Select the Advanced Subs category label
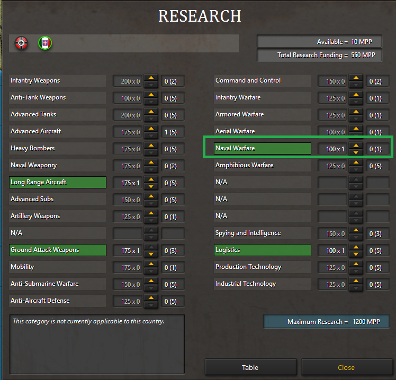 (57, 200)
